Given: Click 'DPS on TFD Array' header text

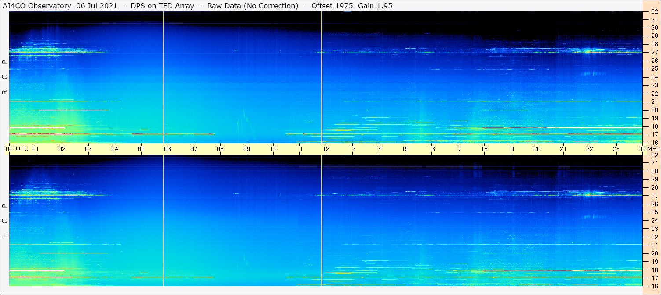Looking at the screenshot, I should pos(162,6).
